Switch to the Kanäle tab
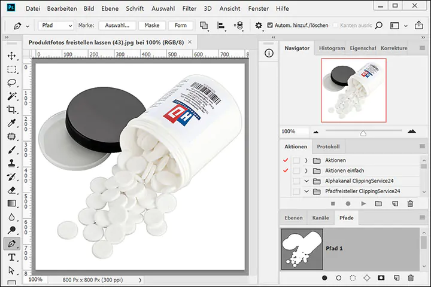The image size is (431, 287). click(x=320, y=218)
